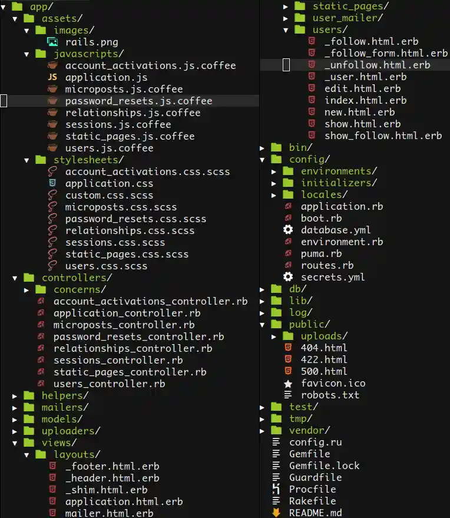
Task: Open sessions_controller.rb
Action: tap(118, 359)
